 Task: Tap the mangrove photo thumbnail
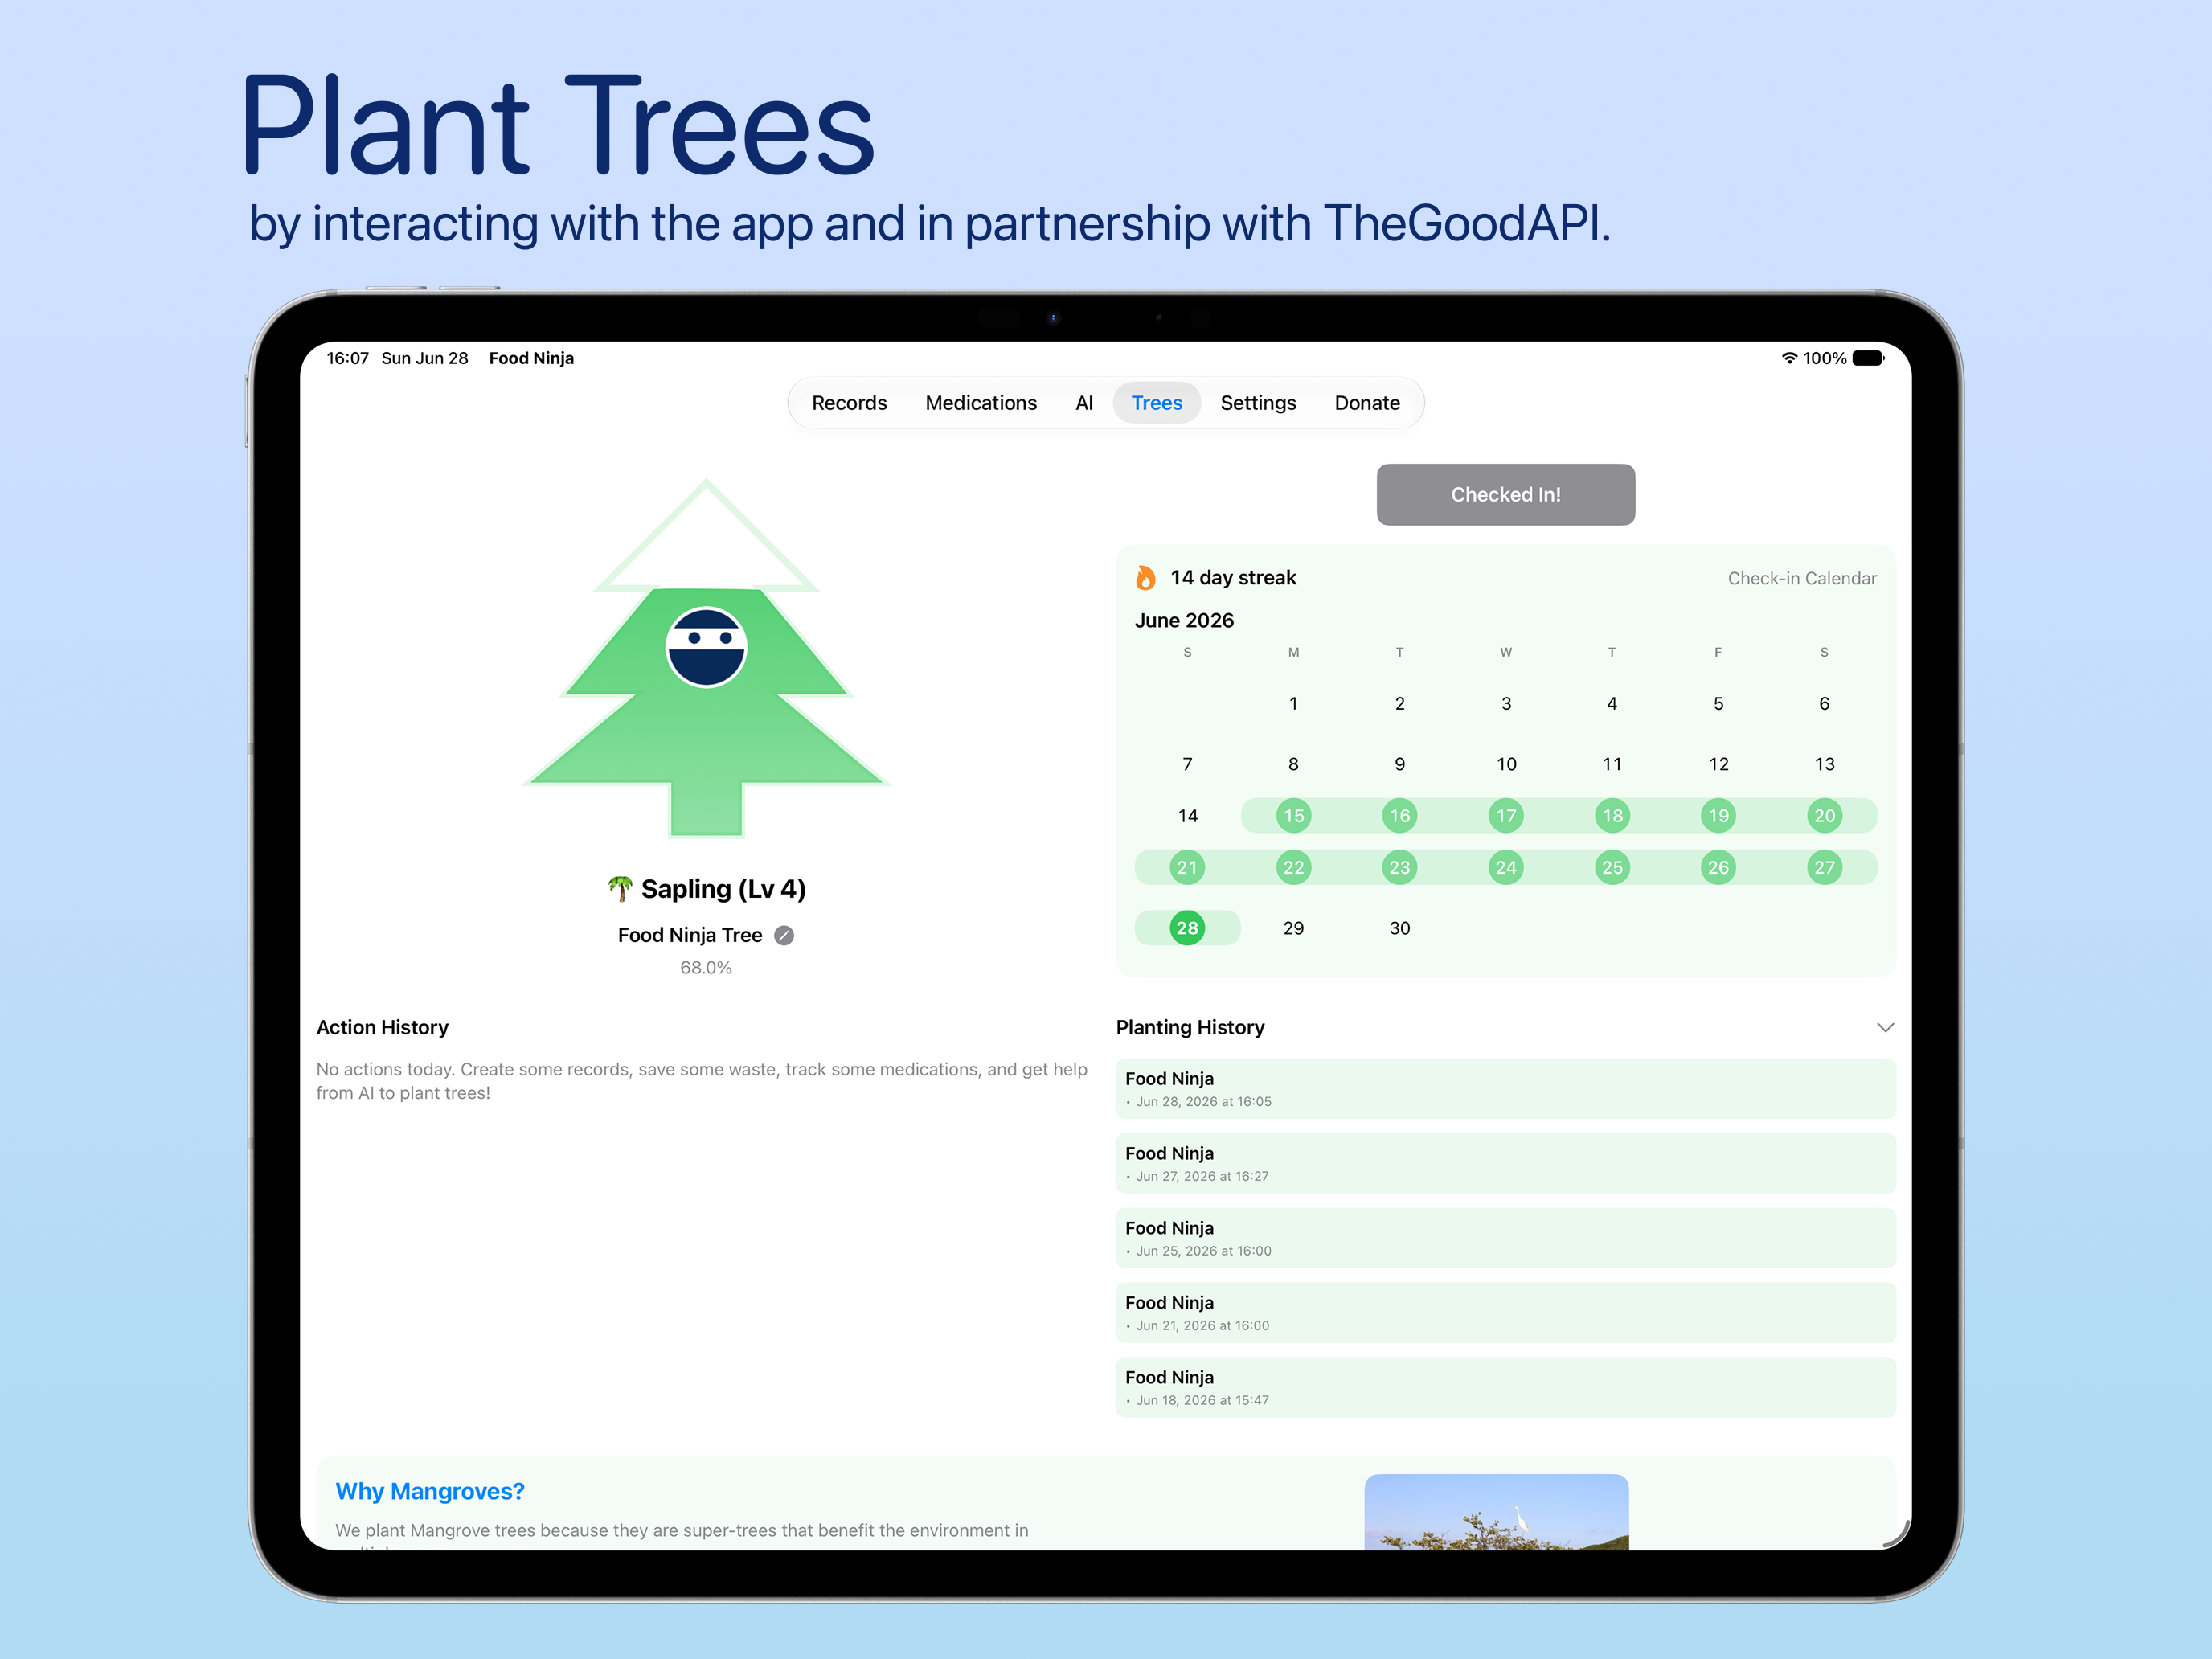coord(1496,1512)
